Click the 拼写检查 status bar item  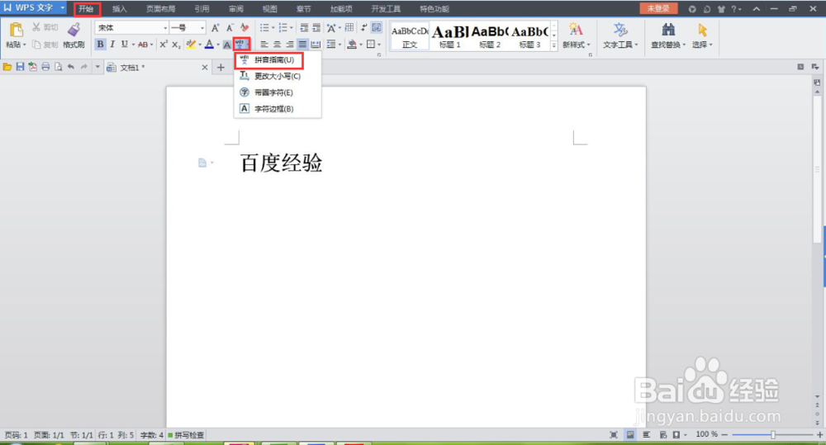(x=186, y=435)
